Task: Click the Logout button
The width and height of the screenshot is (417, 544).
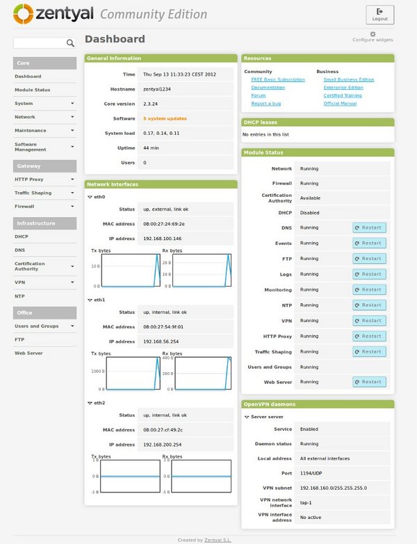Action: click(x=380, y=15)
